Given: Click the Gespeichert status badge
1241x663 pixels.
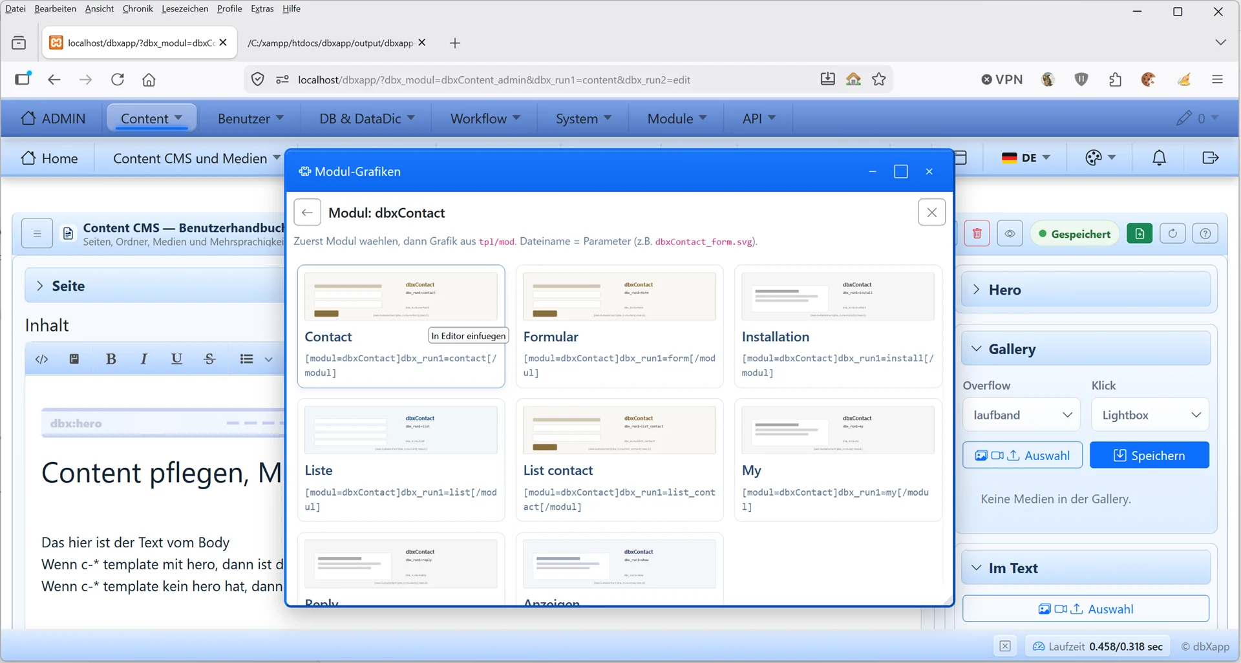Looking at the screenshot, I should tap(1074, 234).
